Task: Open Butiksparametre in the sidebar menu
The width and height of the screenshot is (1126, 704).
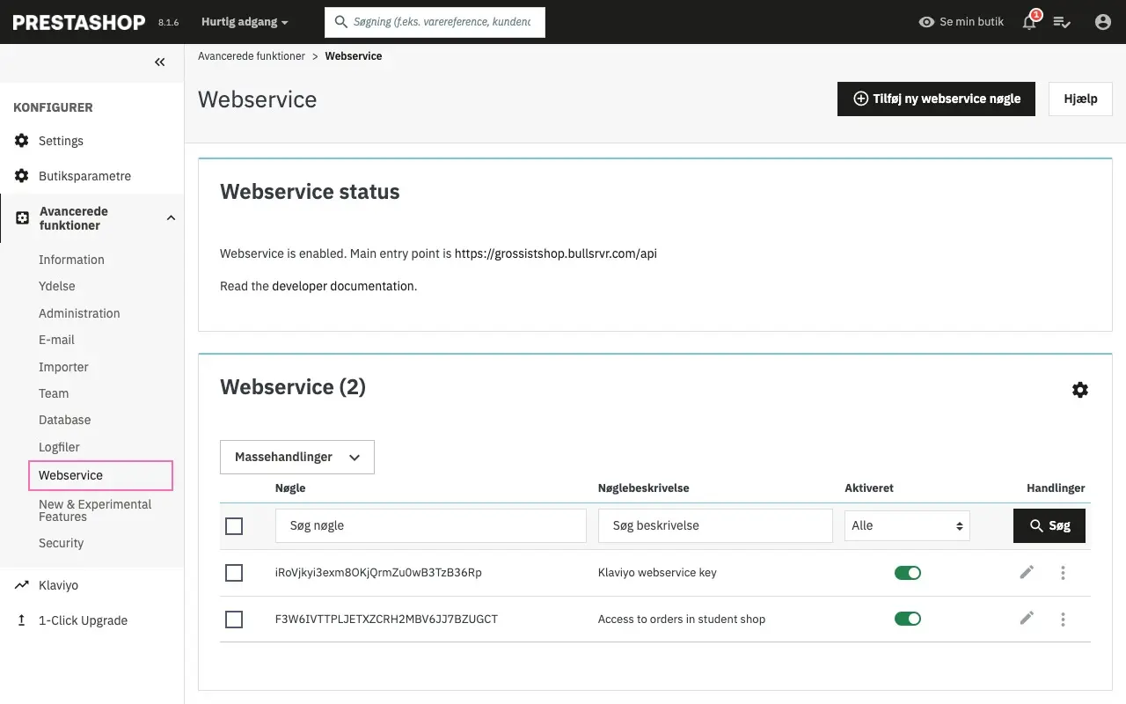Action: [x=84, y=176]
